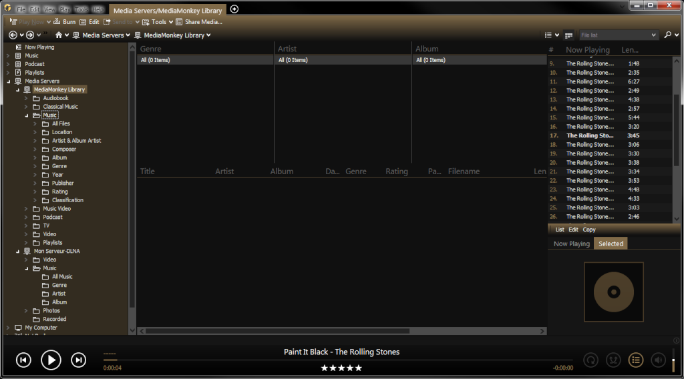Start playback with Play button

(51, 360)
